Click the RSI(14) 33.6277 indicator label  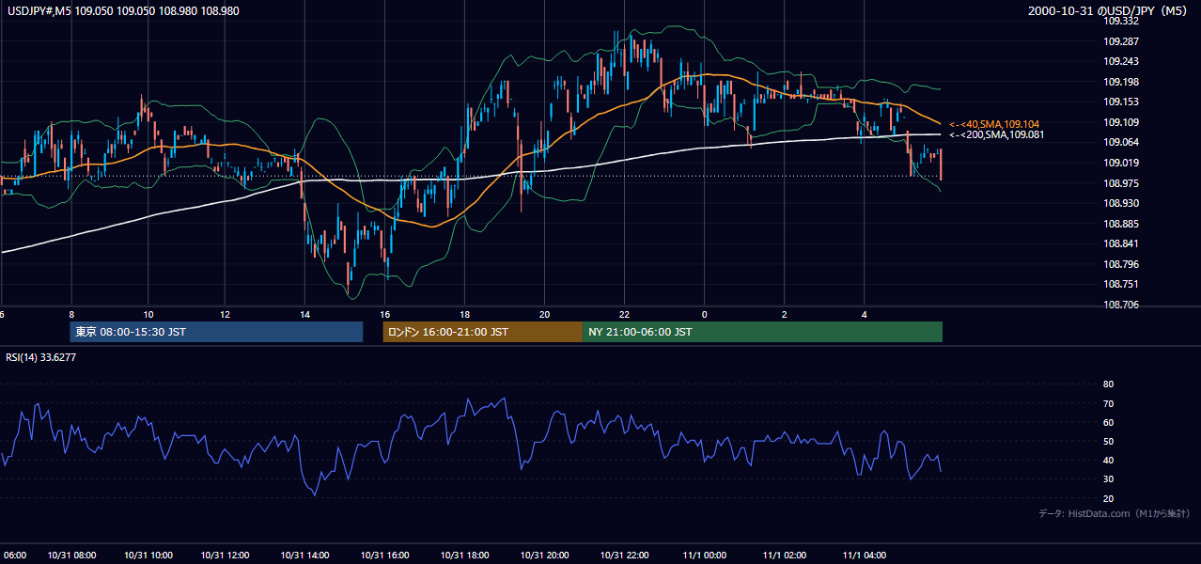41,357
